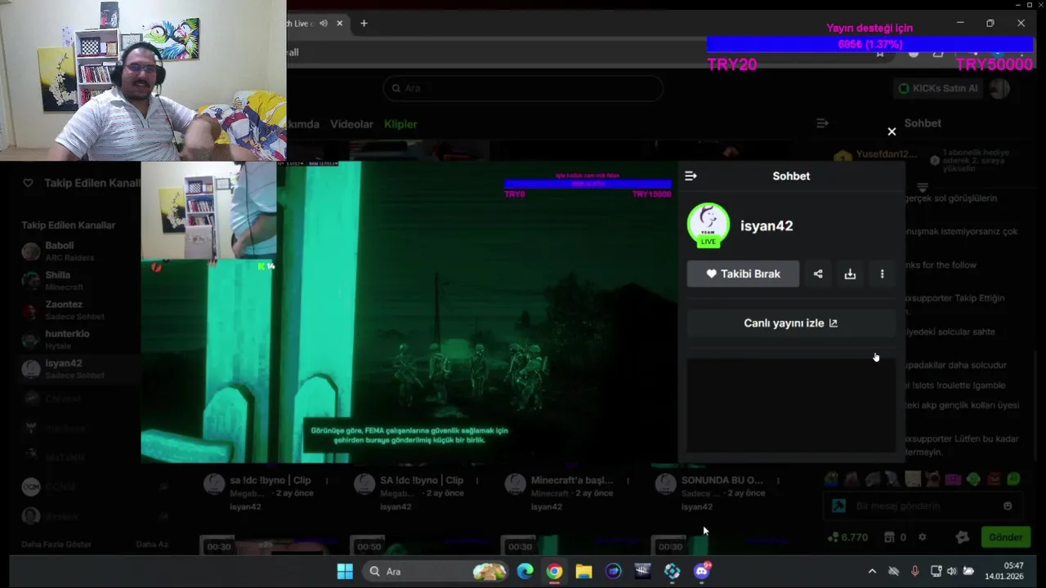Open options for SONUNDA BU O... clip
1046x588 pixels.
[778, 481]
